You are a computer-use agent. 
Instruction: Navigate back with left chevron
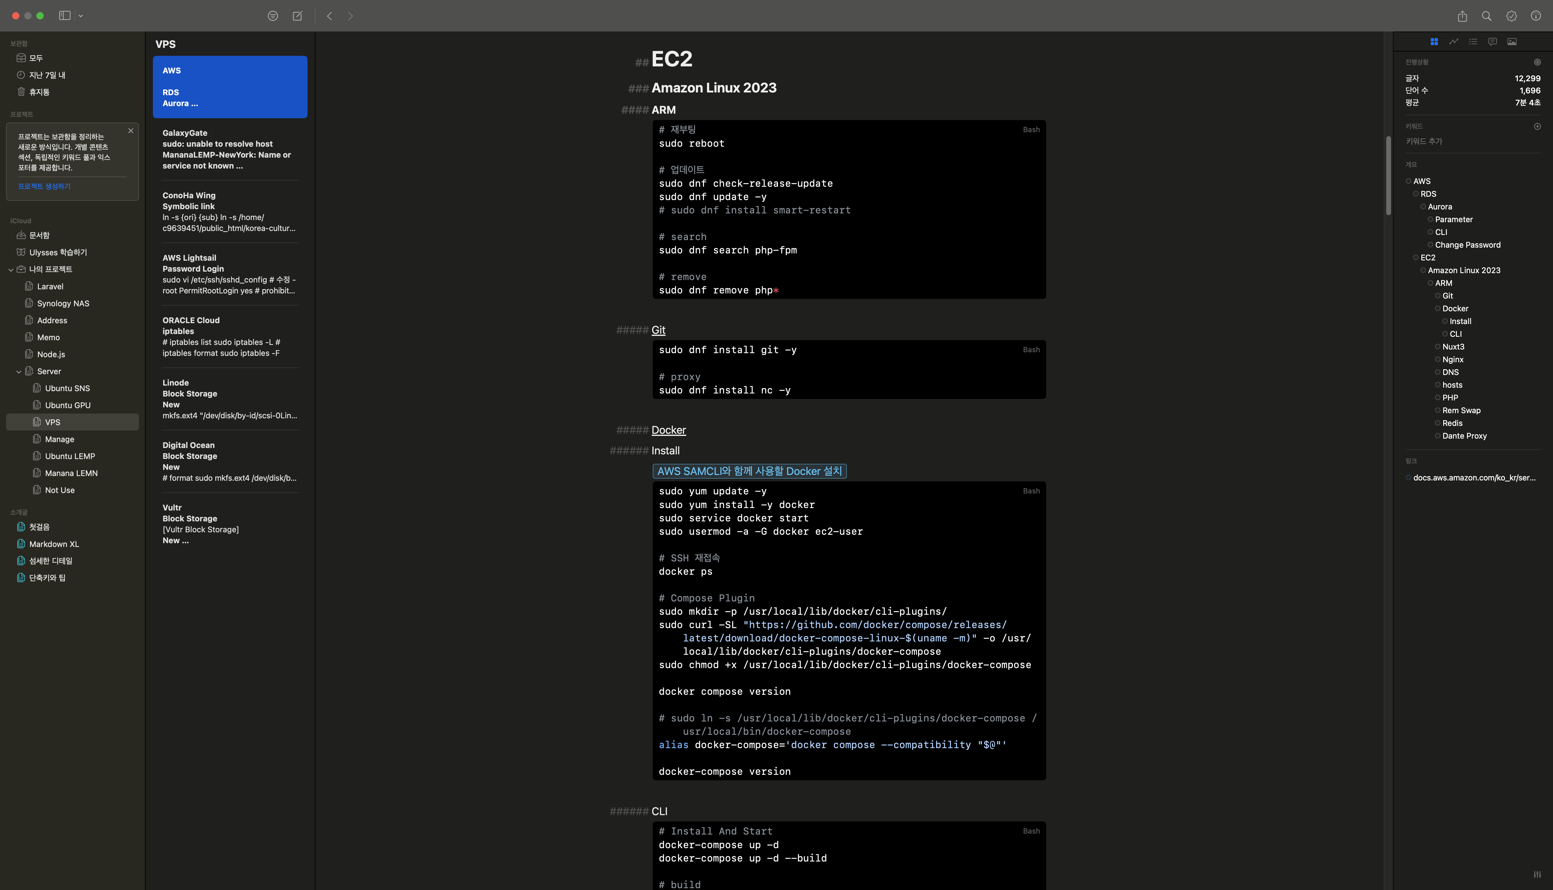[330, 16]
